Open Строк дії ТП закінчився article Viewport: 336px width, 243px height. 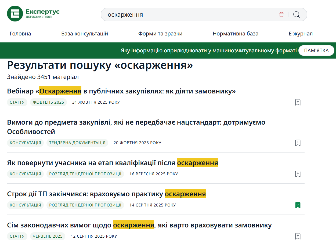tap(106, 194)
